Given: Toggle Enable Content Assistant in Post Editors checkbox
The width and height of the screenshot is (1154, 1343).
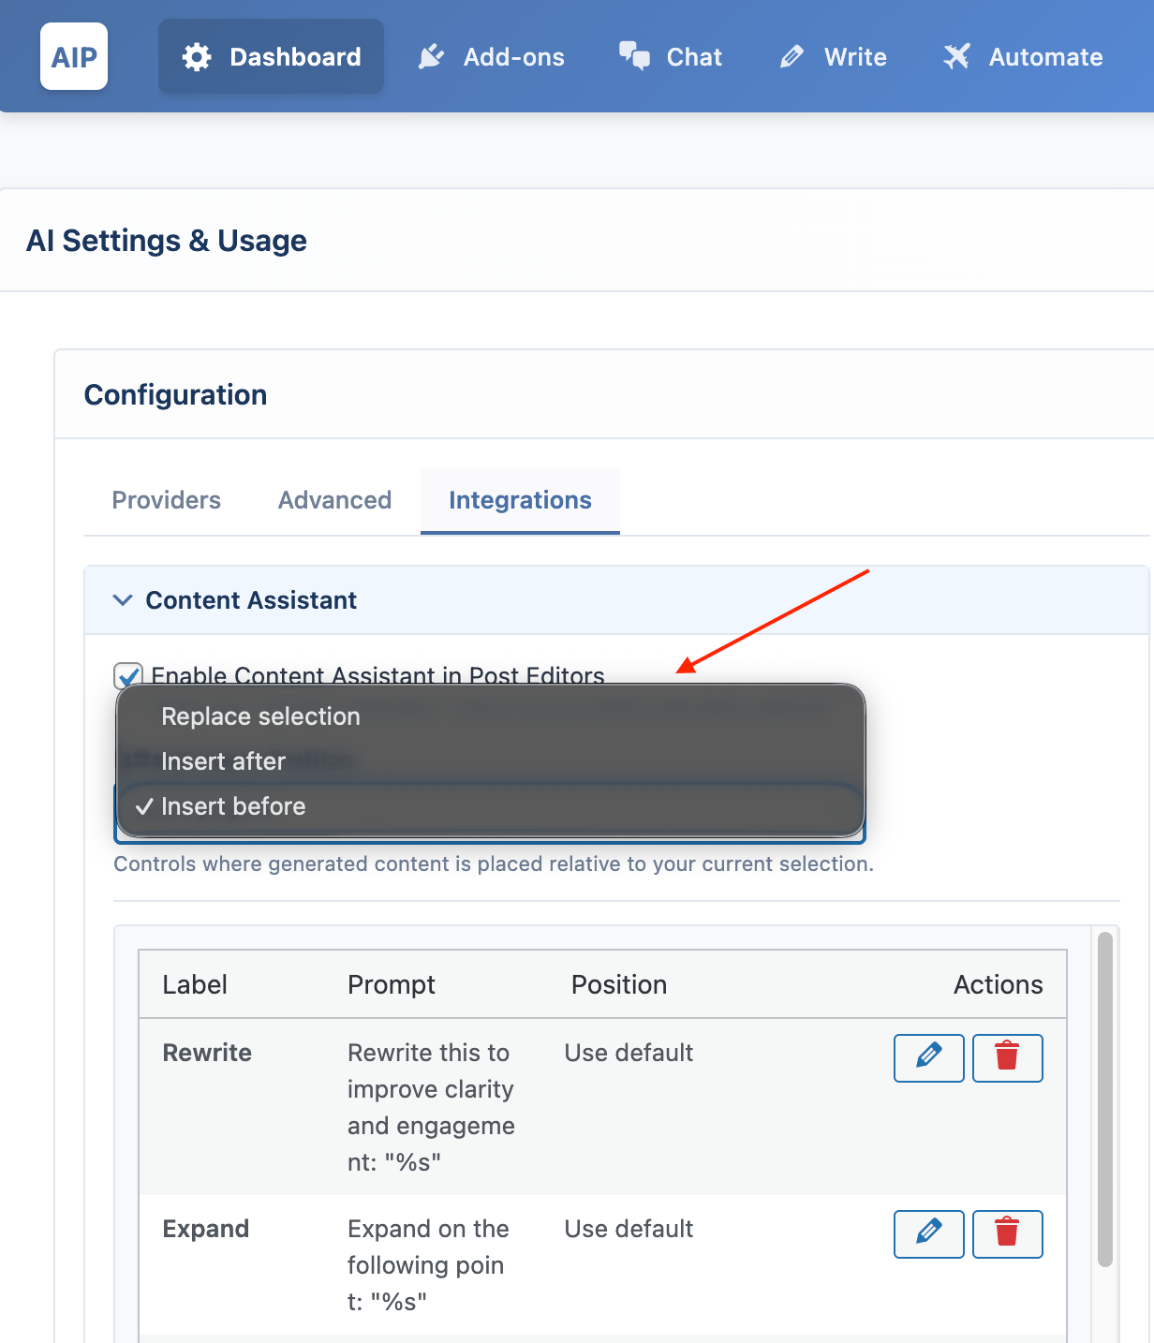Looking at the screenshot, I should (x=128, y=674).
